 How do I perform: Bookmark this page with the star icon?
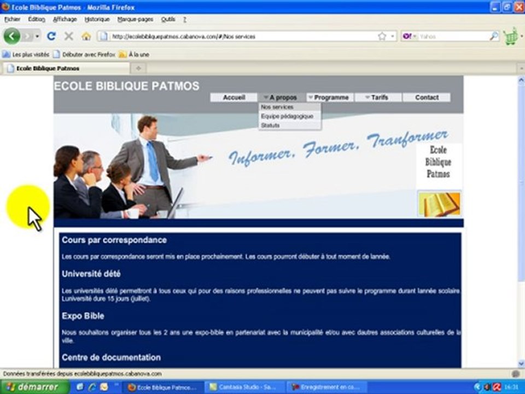tap(382, 36)
